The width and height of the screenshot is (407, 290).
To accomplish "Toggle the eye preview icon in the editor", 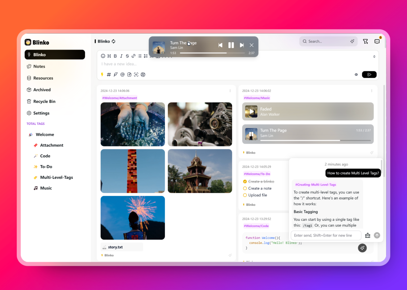I will tap(356, 75).
